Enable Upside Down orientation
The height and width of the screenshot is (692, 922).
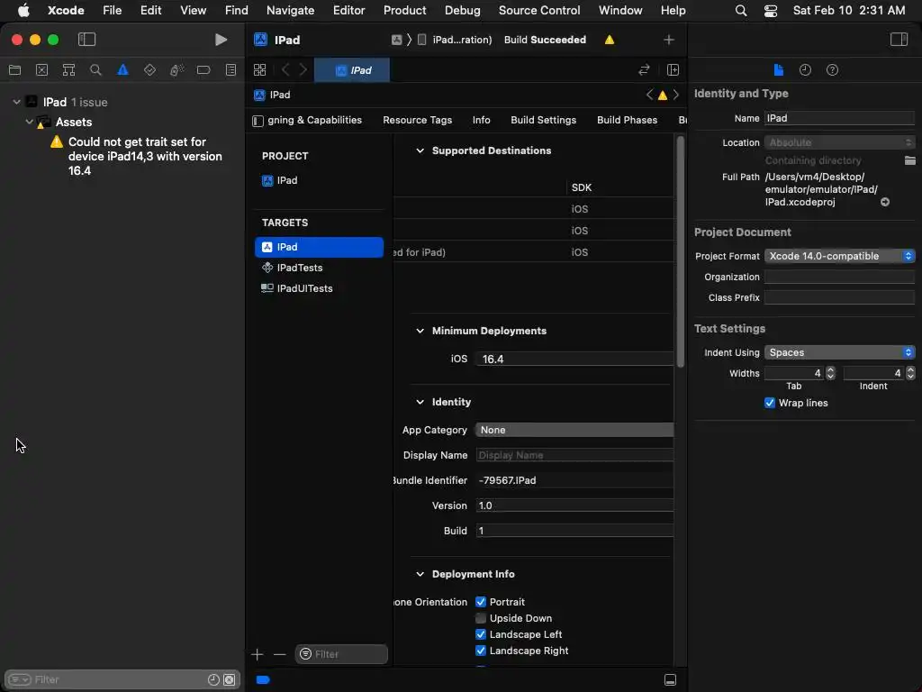(481, 618)
